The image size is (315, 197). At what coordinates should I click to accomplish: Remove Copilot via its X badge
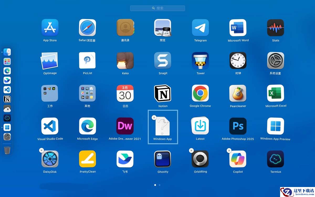[x=229, y=151]
